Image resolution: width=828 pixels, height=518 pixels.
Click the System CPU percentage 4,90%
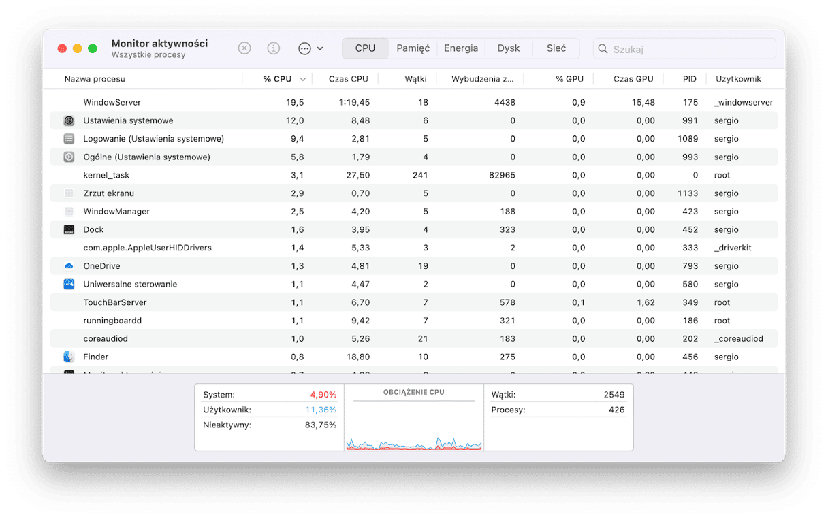[323, 395]
